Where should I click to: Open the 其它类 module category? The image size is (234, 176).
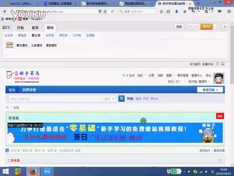63,35
